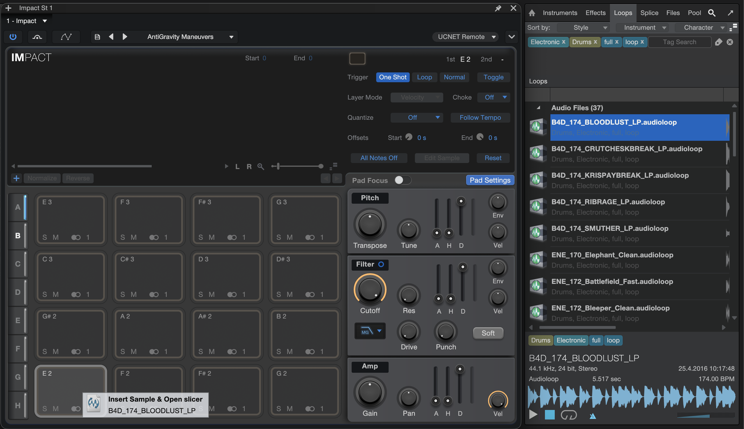Switch to the Instruments tab

[x=560, y=13]
